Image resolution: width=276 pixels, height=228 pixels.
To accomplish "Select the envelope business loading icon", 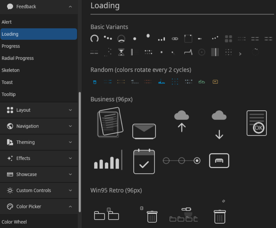I will click(x=144, y=131).
